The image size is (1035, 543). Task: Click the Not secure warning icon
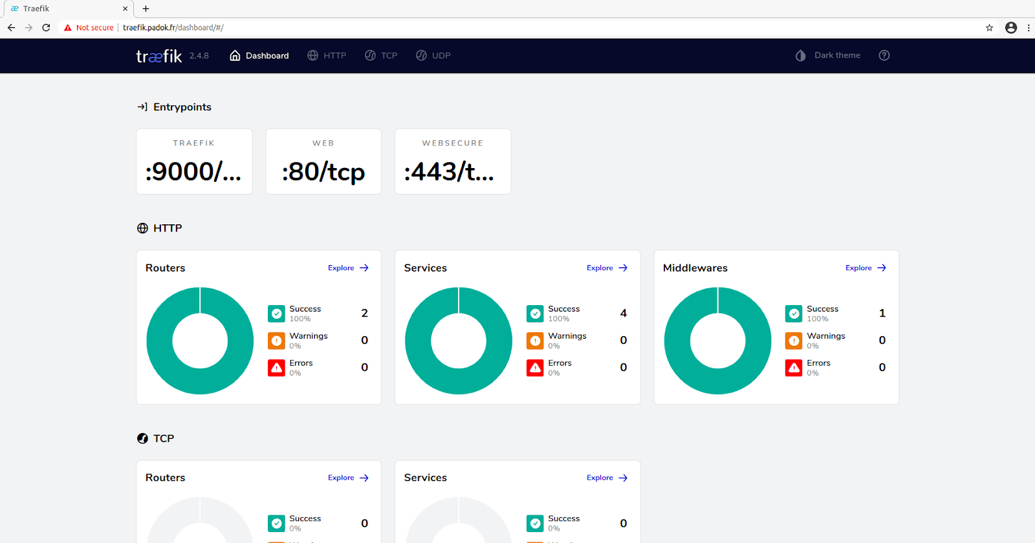pos(67,28)
